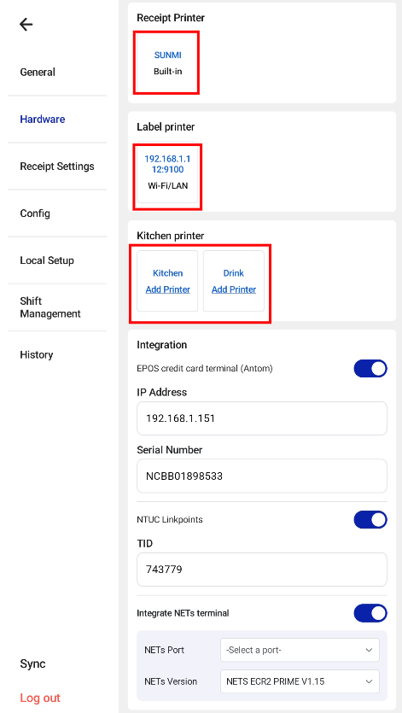Select the Hardware section
This screenshot has width=402, height=713.
click(x=43, y=120)
